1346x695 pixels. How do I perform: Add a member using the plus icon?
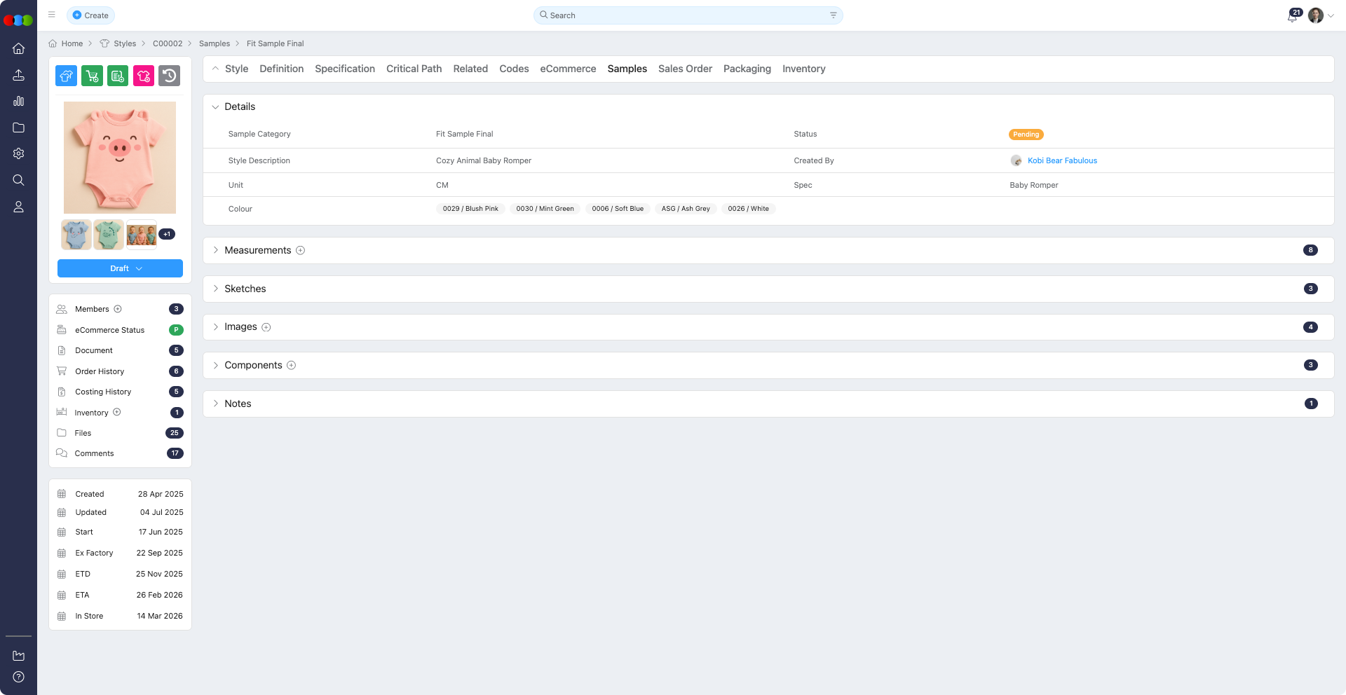point(118,309)
